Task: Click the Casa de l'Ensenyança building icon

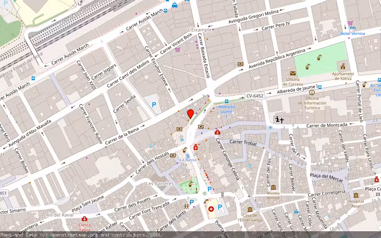Action: (x=250, y=209)
